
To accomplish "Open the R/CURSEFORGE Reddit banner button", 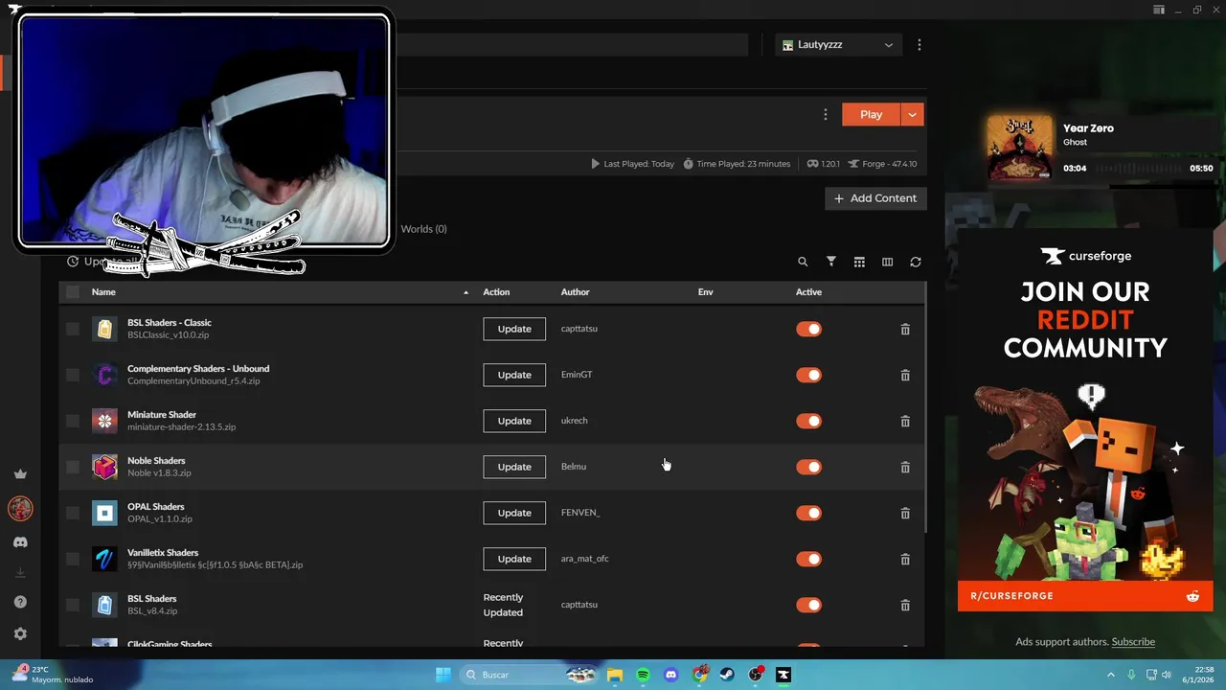I will [1085, 596].
